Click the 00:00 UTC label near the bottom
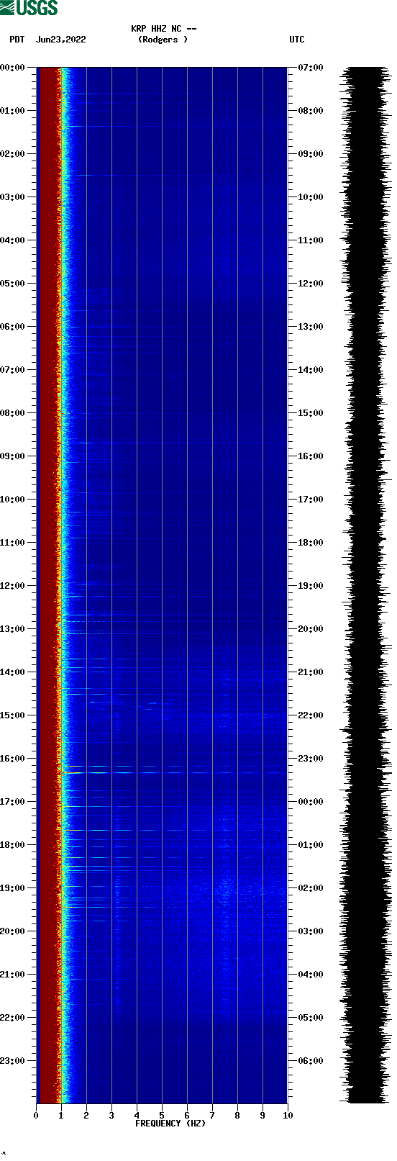The width and height of the screenshot is (397, 1161). tap(311, 802)
